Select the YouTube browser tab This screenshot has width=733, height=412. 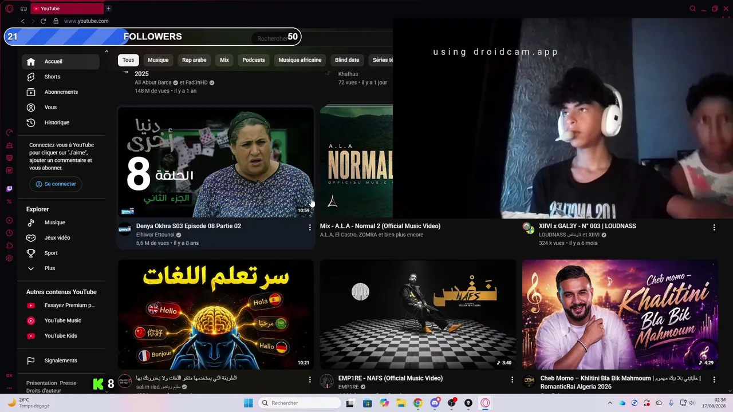click(66, 9)
